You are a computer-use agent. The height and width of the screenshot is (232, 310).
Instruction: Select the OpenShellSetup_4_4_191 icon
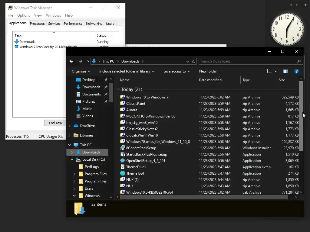(123, 161)
